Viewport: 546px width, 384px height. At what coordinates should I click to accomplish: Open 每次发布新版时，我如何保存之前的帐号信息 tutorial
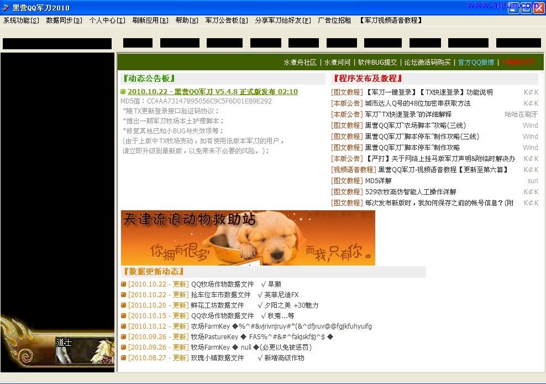pos(439,203)
